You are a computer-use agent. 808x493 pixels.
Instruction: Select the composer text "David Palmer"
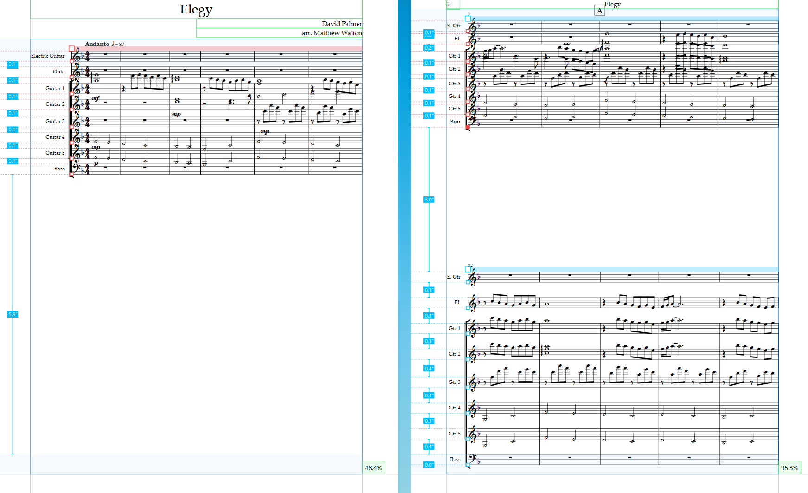[342, 24]
